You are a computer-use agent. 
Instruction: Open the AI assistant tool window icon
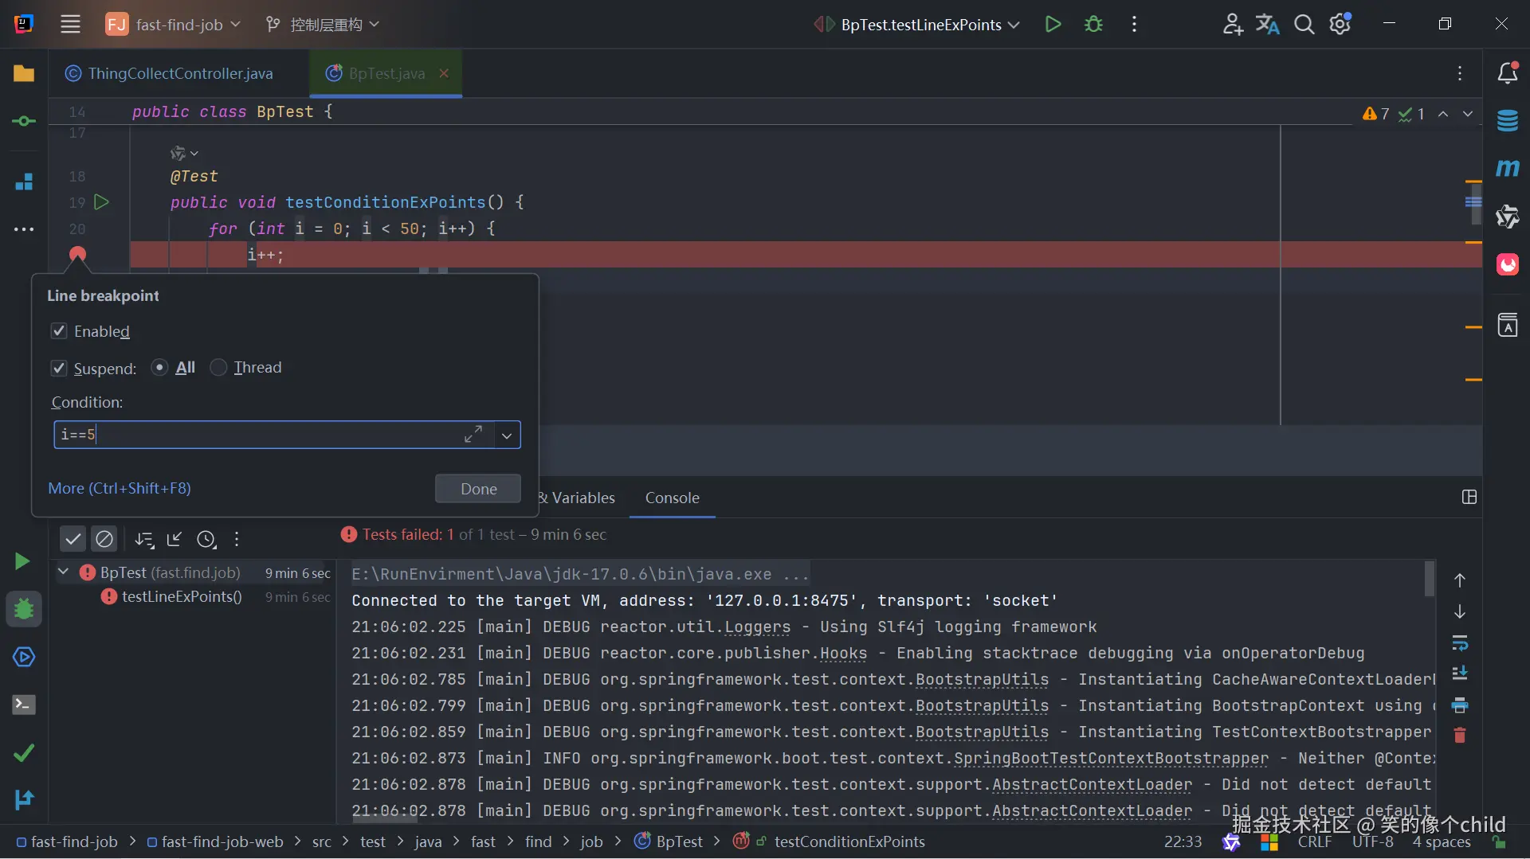tap(1507, 216)
